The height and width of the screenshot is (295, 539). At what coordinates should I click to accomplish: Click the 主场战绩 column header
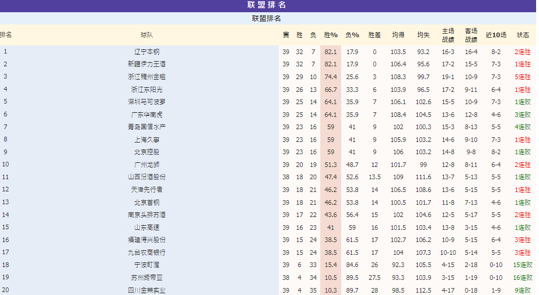(x=448, y=35)
